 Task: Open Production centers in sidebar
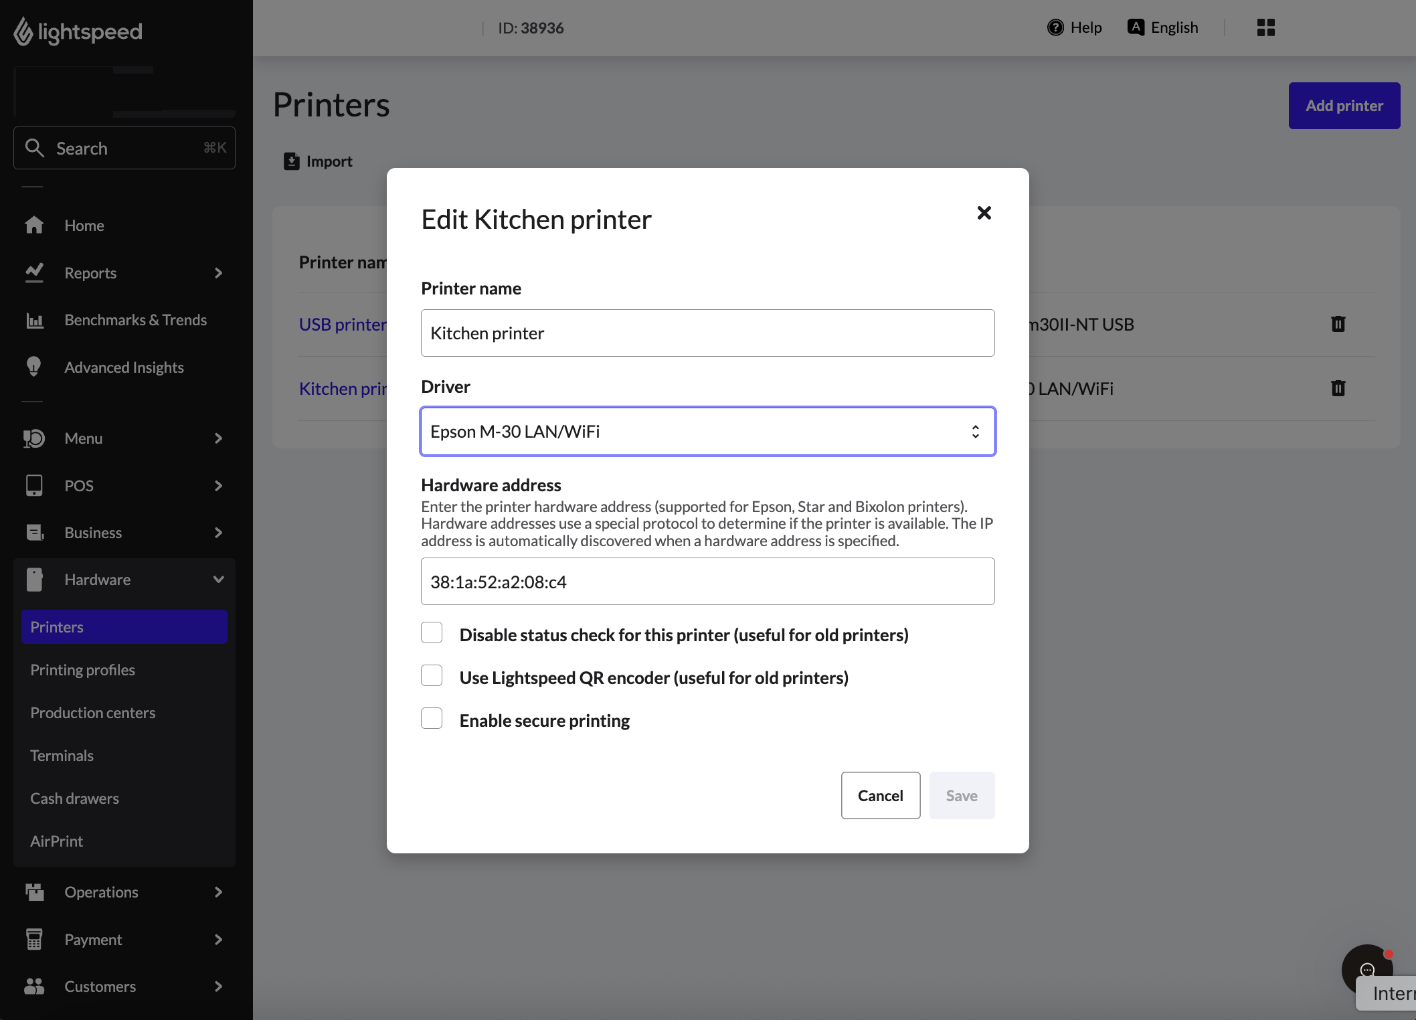click(x=92, y=713)
